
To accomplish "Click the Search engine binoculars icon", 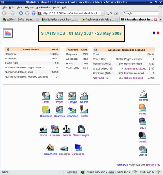I will 81,129.
